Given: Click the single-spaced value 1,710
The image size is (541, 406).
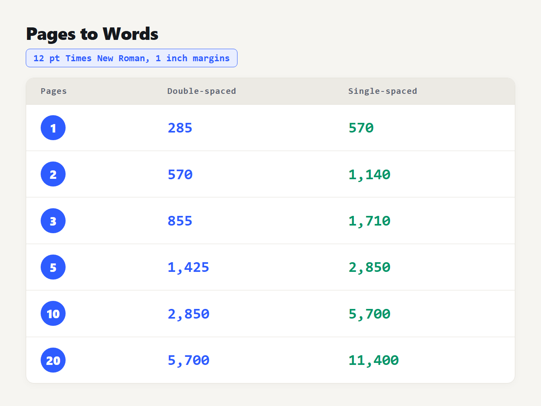Looking at the screenshot, I should [x=370, y=221].
